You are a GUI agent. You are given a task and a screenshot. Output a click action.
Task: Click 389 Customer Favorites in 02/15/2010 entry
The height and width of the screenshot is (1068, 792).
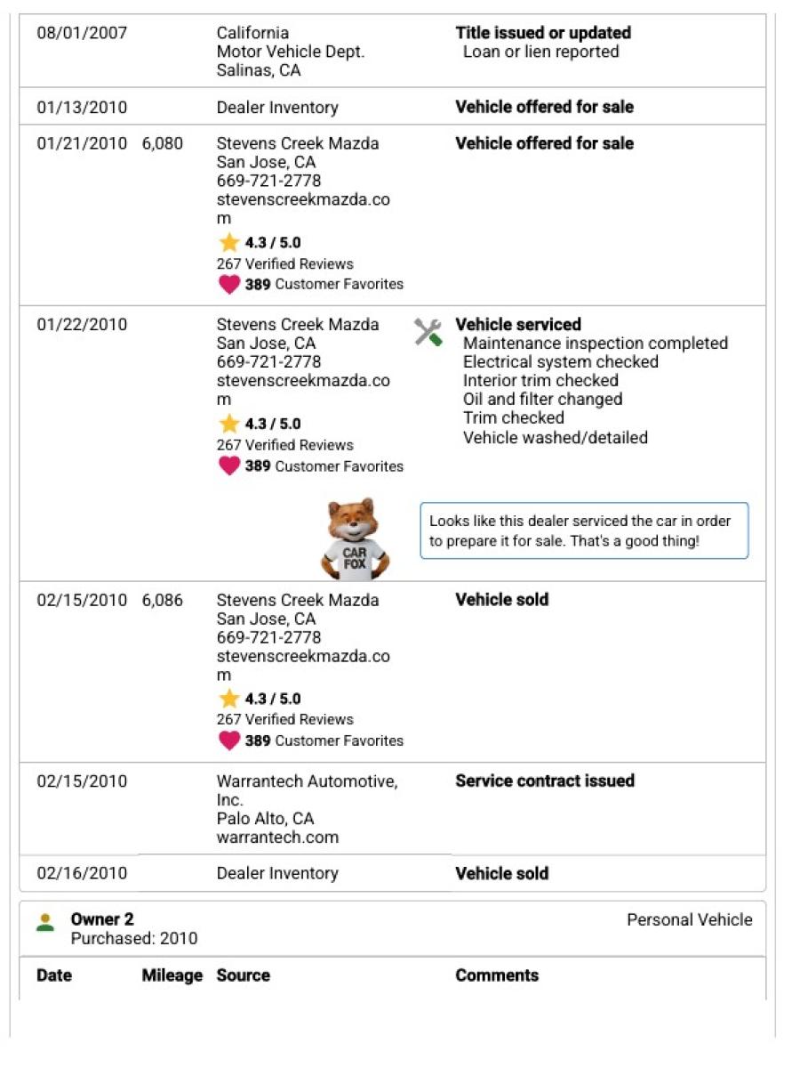coord(324,740)
